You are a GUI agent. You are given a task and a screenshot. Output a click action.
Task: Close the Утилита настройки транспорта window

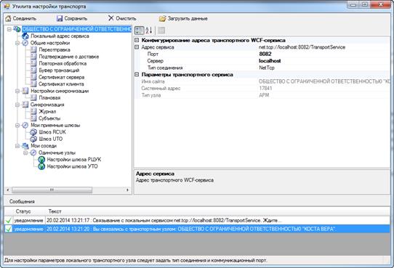(381, 4)
